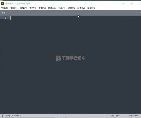The width and height of the screenshot is (141, 118).
Task: Open the Plain Text syntax selector
Action: pyautogui.click(x=134, y=116)
